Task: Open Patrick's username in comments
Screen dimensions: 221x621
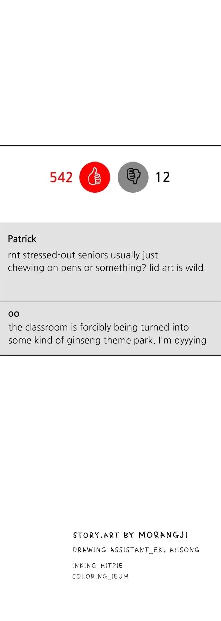Action: (22, 239)
